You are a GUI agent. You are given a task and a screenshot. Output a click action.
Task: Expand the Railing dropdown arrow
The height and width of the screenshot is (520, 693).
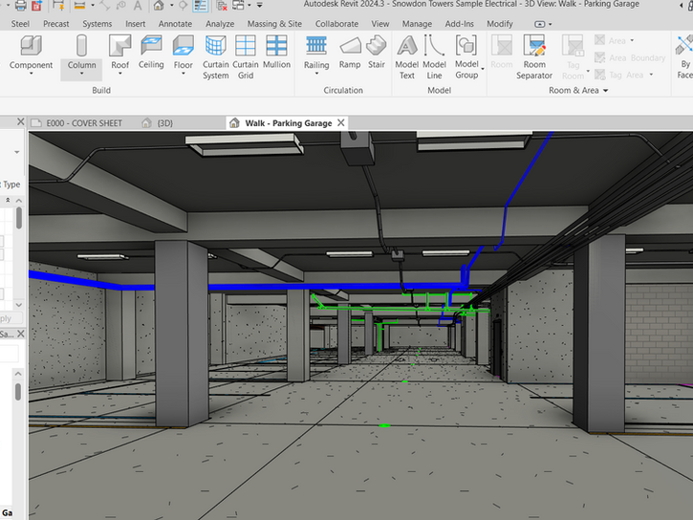(x=316, y=74)
